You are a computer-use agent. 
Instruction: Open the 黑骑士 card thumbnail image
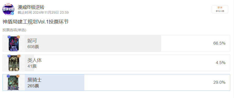click(14, 82)
